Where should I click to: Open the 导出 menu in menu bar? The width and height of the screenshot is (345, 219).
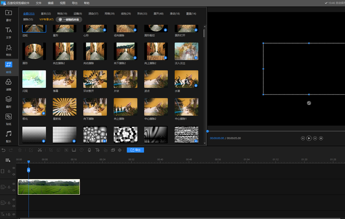pyautogui.click(x=75, y=3)
